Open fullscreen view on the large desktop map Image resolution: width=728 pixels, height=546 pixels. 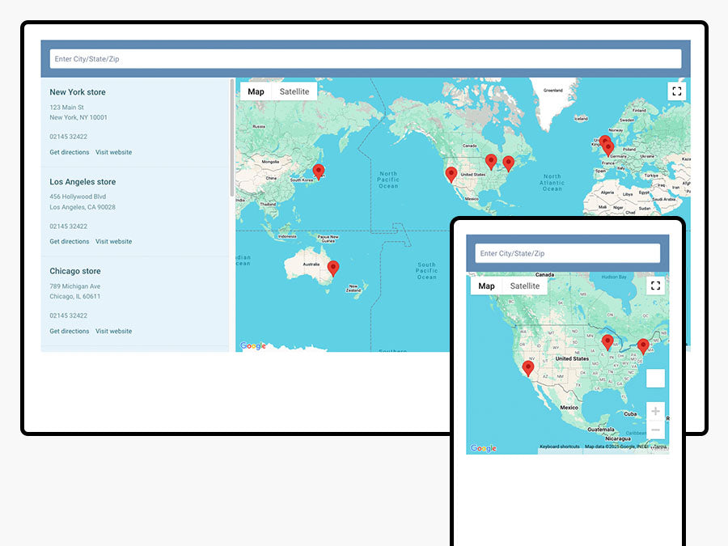coord(677,91)
